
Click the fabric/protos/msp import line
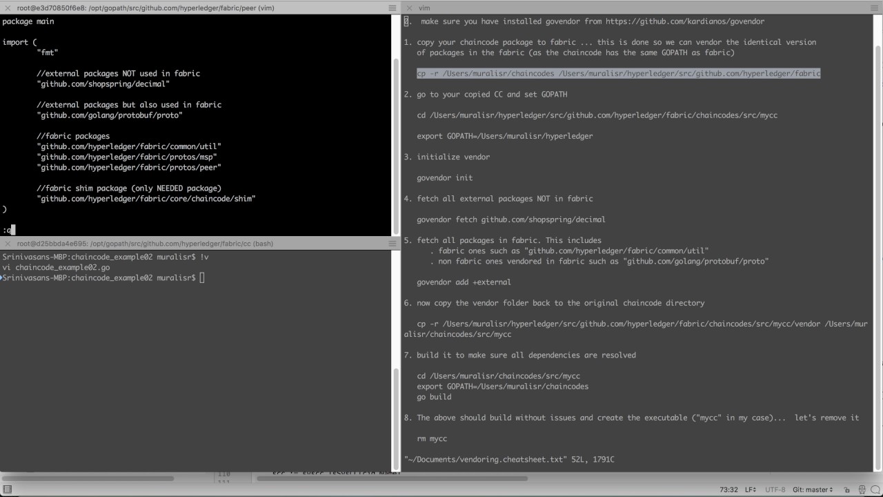pyautogui.click(x=127, y=157)
